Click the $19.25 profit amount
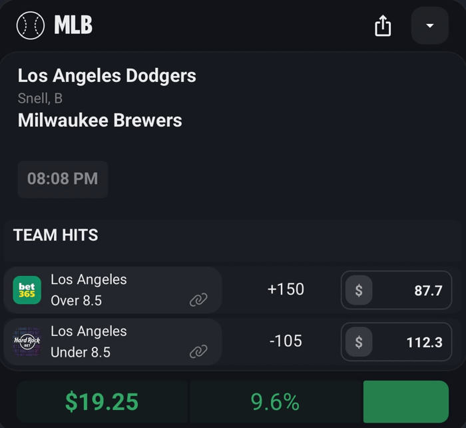Image resolution: width=466 pixels, height=428 pixels. coord(102,402)
